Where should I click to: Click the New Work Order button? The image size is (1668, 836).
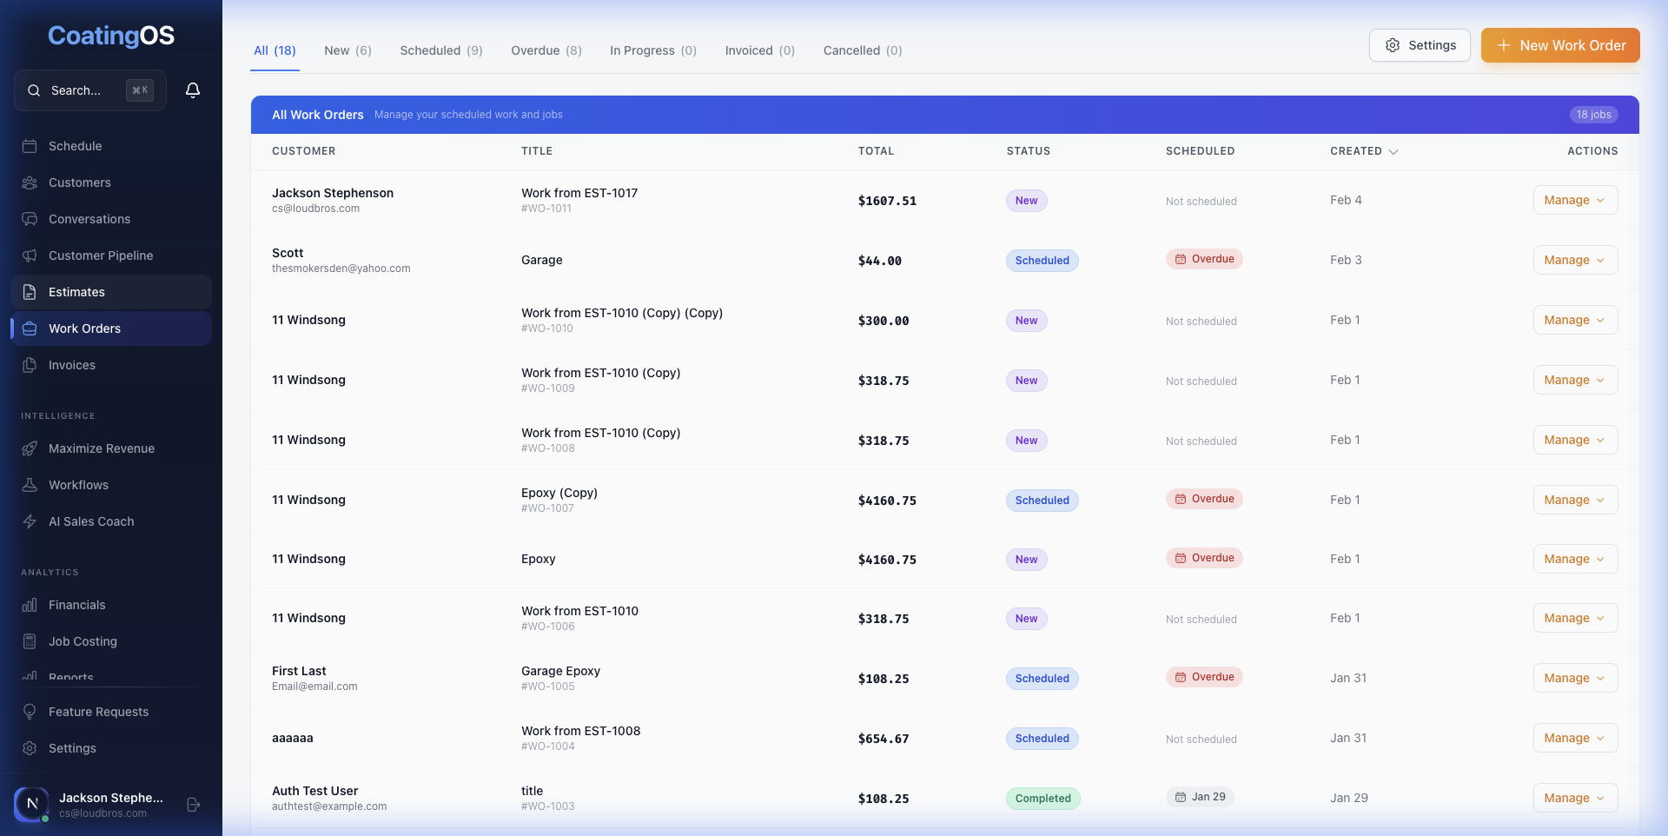[1560, 45]
